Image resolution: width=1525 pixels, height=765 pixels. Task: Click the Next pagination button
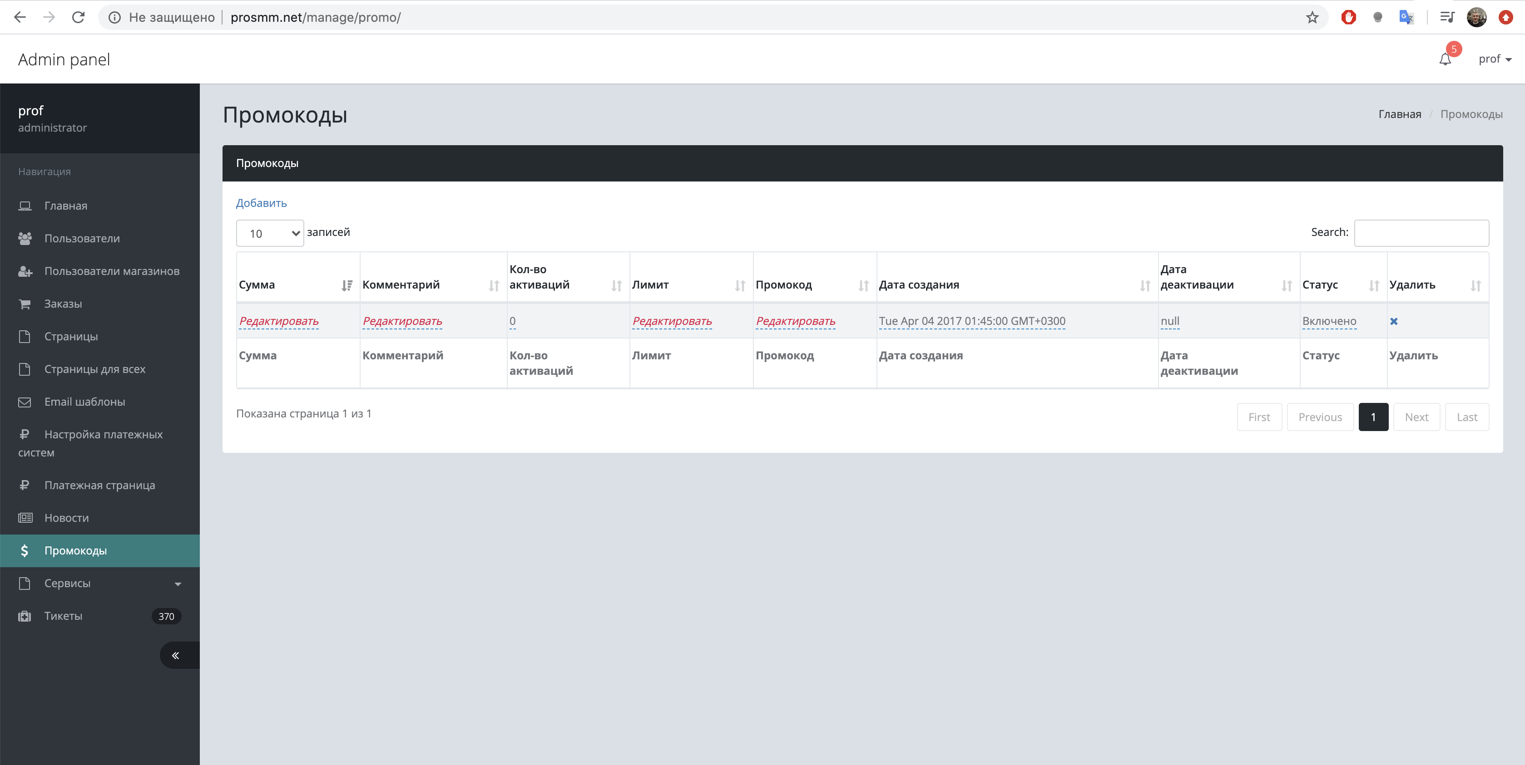1416,417
